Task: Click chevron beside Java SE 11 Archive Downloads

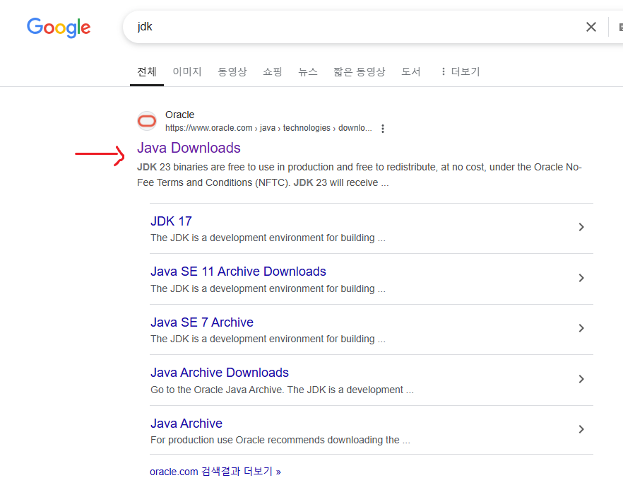Action: coord(581,278)
